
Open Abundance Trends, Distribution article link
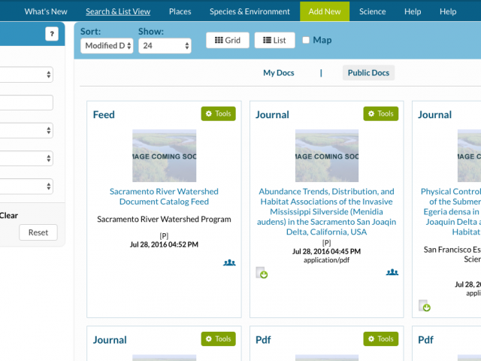[x=327, y=211]
